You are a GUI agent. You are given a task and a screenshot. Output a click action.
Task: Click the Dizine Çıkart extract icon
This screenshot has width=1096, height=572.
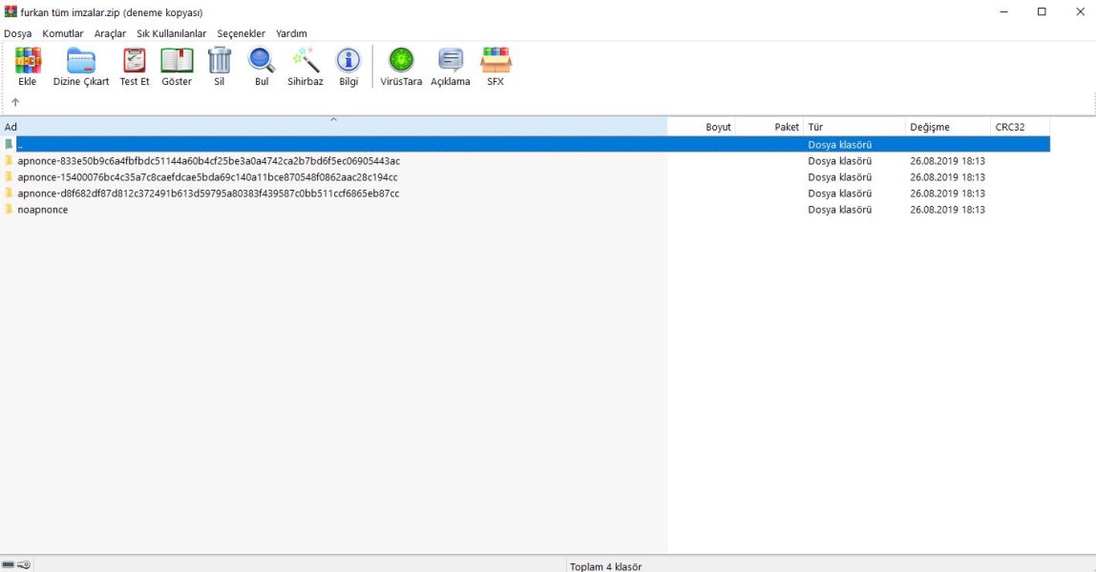(x=81, y=66)
